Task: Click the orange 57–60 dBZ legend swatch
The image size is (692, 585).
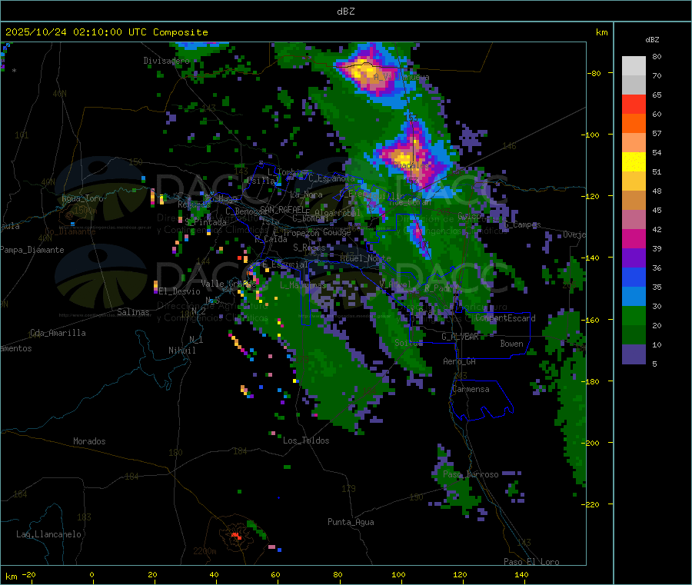Action: [634, 124]
